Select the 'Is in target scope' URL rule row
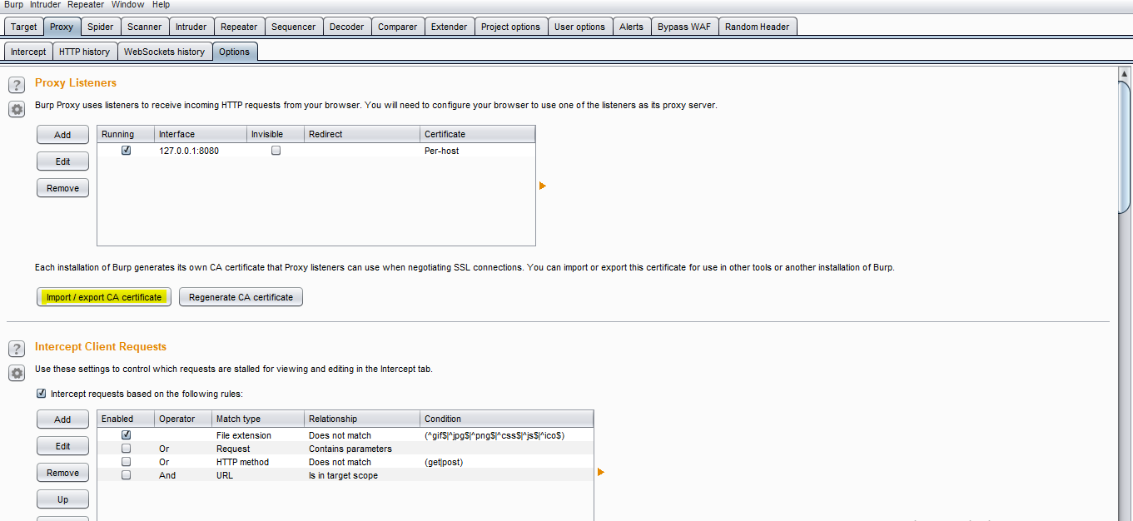This screenshot has height=521, width=1133. [343, 475]
